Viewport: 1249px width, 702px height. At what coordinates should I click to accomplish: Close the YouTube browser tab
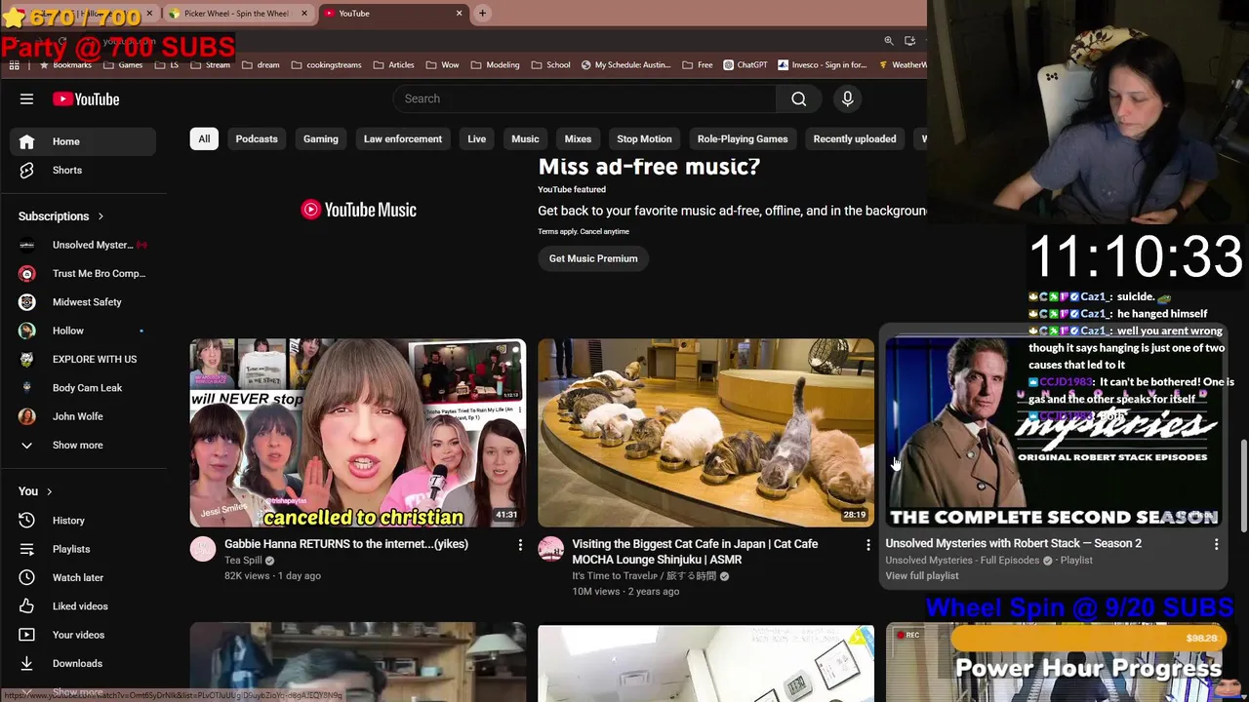[459, 13]
